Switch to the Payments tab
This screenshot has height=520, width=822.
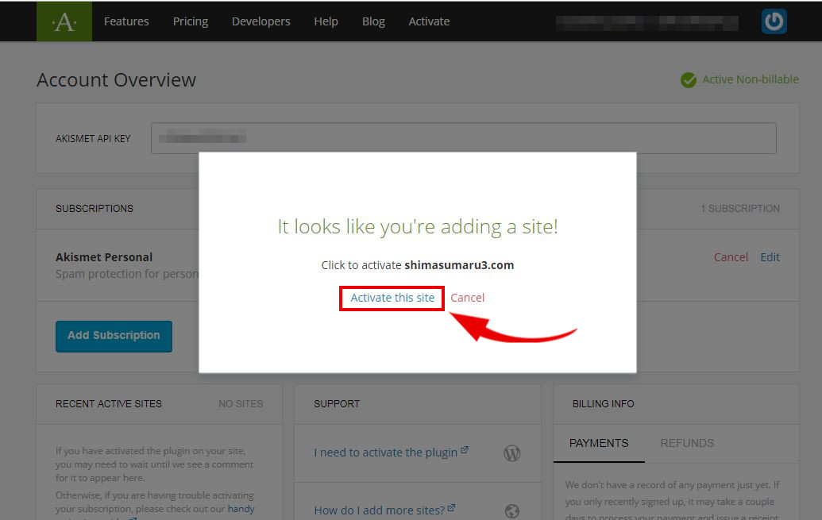point(599,444)
